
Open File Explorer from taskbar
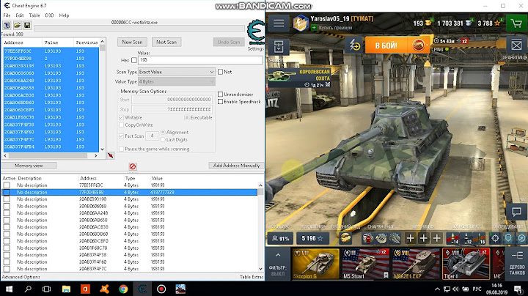tap(66, 289)
